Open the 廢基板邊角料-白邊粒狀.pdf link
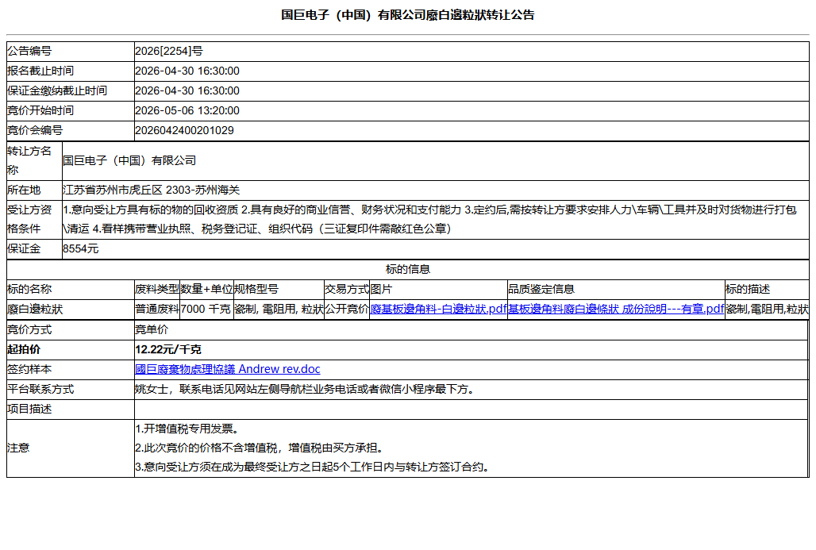Viewport: 816px width, 550px height. coord(438,309)
